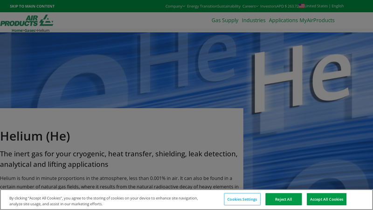This screenshot has width=373, height=210.
Task: Change region via United States link
Action: (316, 6)
